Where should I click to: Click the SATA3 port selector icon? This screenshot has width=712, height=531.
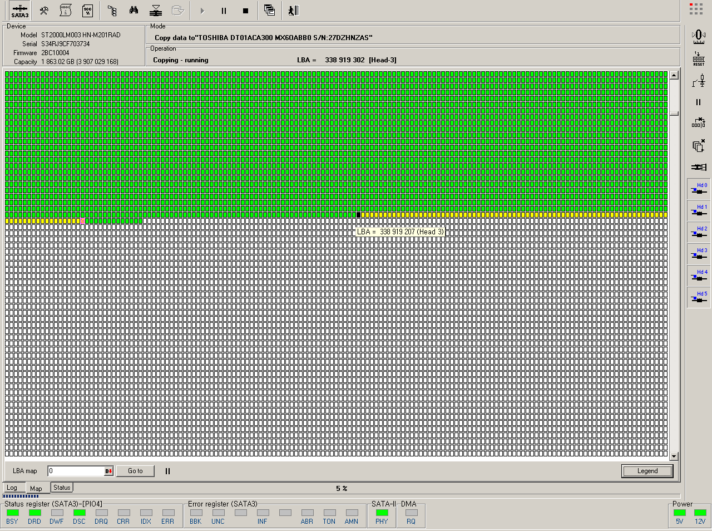pyautogui.click(x=20, y=11)
